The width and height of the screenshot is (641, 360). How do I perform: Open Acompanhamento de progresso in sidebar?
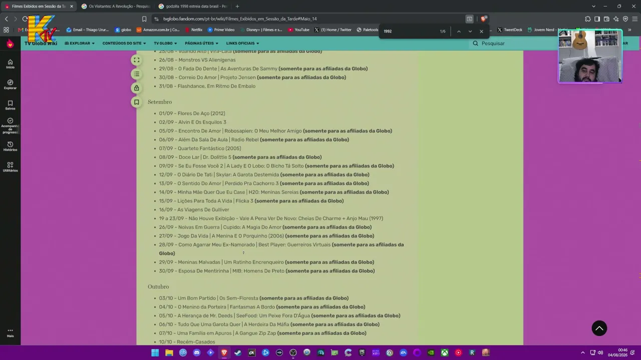tap(10, 125)
